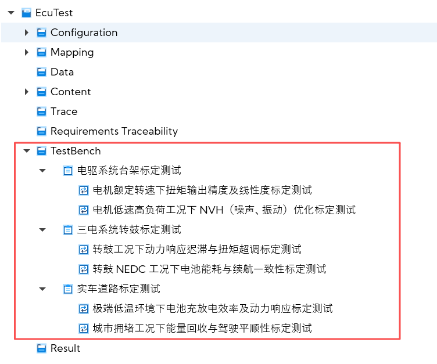Open 极端低温环境下电池充放电效率及动力响应标定测试
The image size is (437, 364).
coord(213,309)
